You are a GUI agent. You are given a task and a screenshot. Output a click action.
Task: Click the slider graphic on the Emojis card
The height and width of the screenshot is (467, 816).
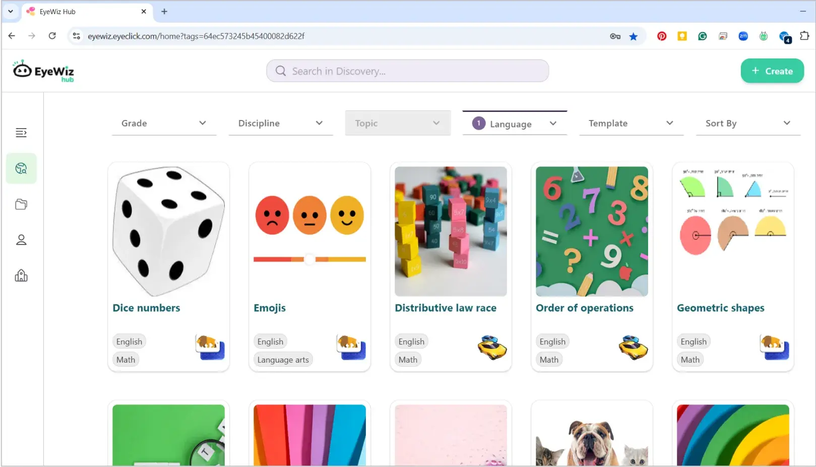[x=309, y=259]
